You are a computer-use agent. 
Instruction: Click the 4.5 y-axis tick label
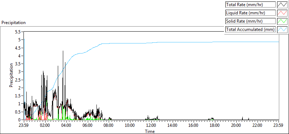18,48
